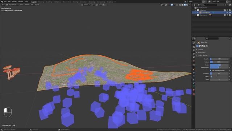Open the viewport Select menu
This screenshot has width=232, height=131.
(27, 5)
